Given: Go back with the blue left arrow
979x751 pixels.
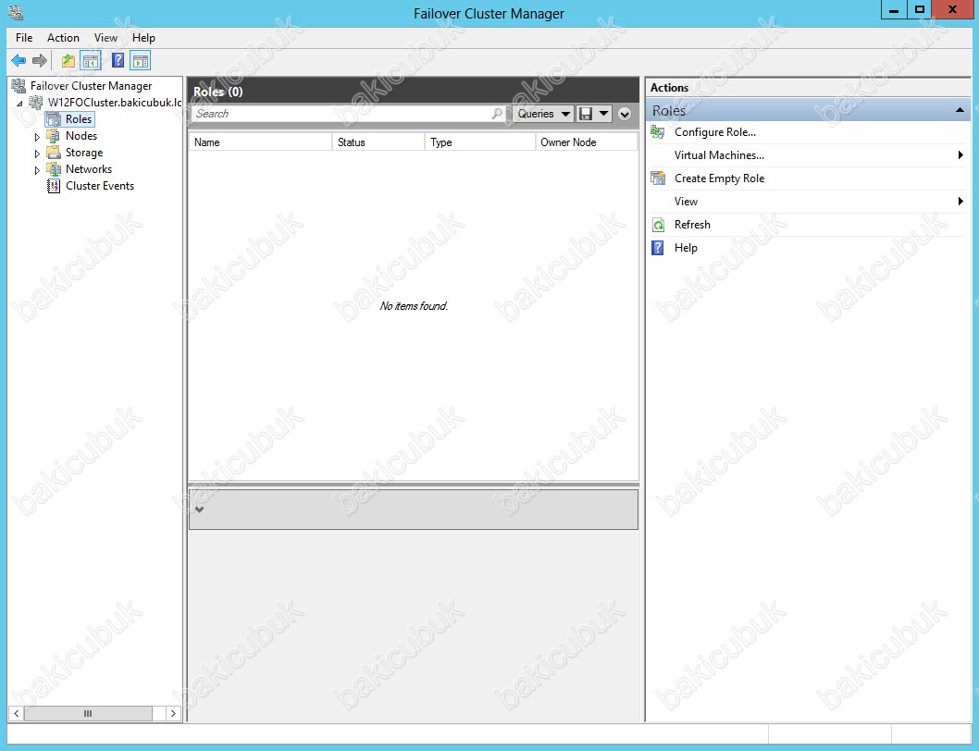Looking at the screenshot, I should click(19, 60).
